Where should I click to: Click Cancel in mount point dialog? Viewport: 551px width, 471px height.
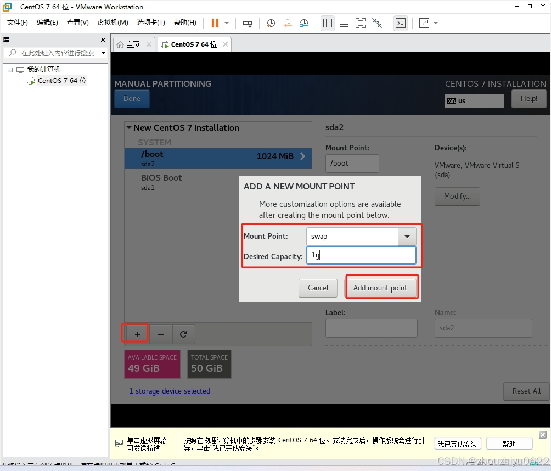(318, 288)
